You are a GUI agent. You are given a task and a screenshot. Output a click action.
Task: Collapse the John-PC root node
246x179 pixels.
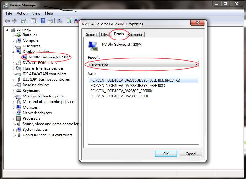pyautogui.click(x=7, y=30)
